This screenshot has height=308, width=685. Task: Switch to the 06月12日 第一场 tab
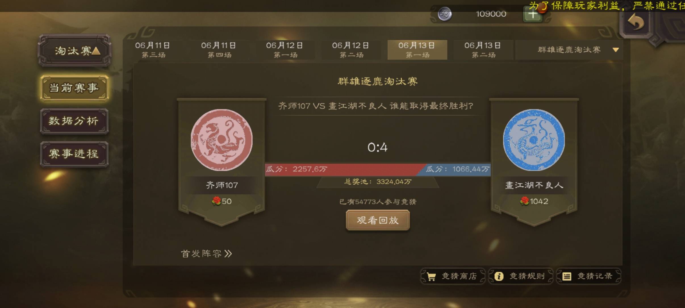click(285, 50)
